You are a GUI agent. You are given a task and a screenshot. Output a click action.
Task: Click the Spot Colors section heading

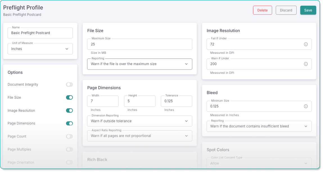click(218, 150)
